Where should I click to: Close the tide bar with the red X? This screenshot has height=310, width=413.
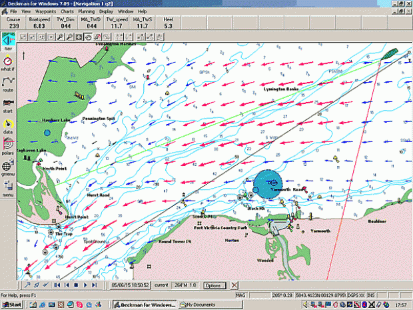234,285
